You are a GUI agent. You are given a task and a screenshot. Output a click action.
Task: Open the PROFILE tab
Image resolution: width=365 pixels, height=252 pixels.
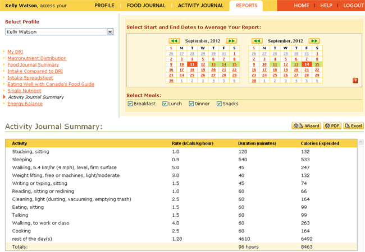104,6
